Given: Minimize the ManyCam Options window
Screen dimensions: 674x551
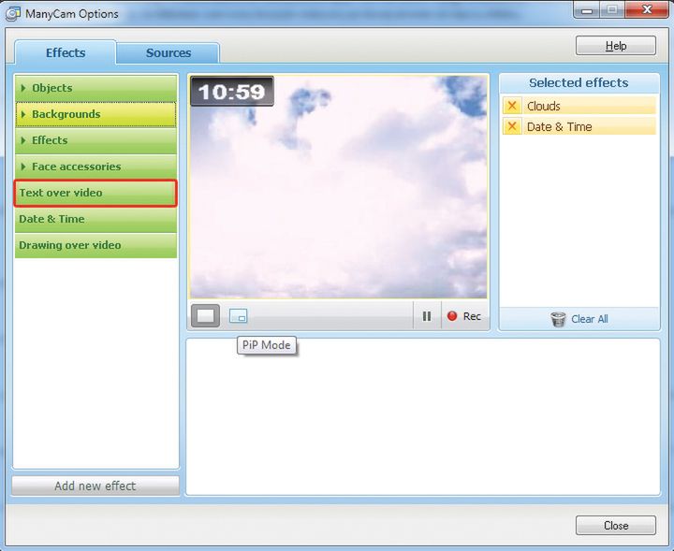Looking at the screenshot, I should tap(586, 9).
